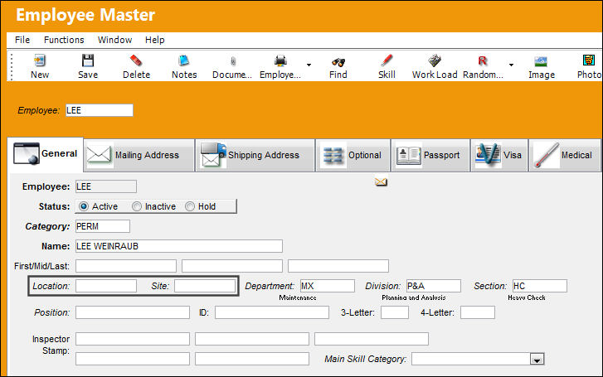The height and width of the screenshot is (377, 603).
Task: Click the envelope email icon beside Employee
Action: (x=381, y=181)
